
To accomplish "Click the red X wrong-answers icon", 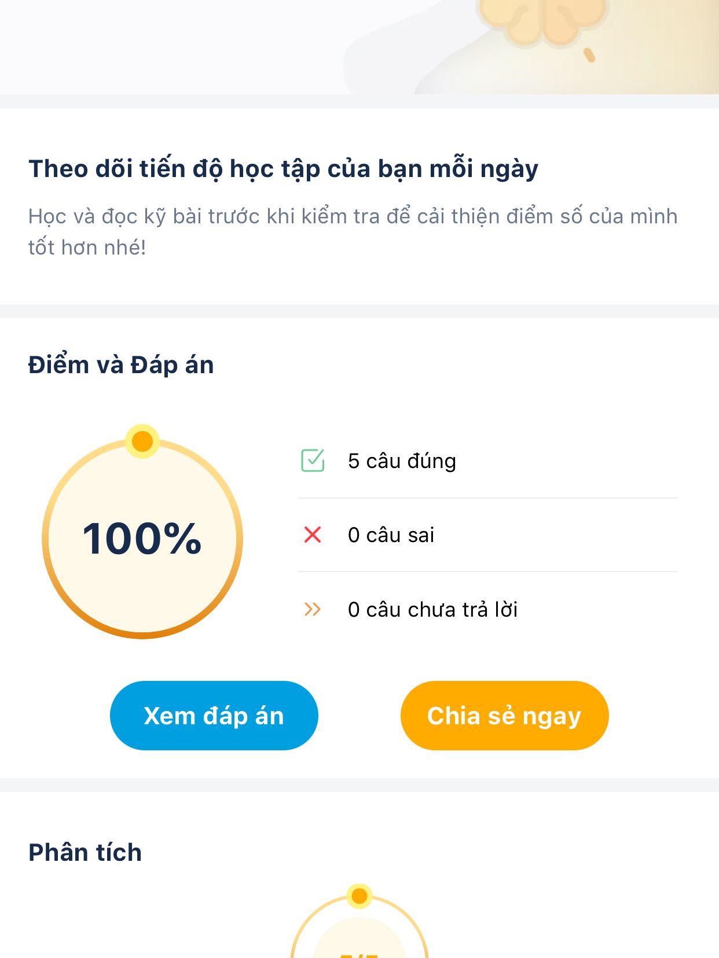I will click(313, 535).
